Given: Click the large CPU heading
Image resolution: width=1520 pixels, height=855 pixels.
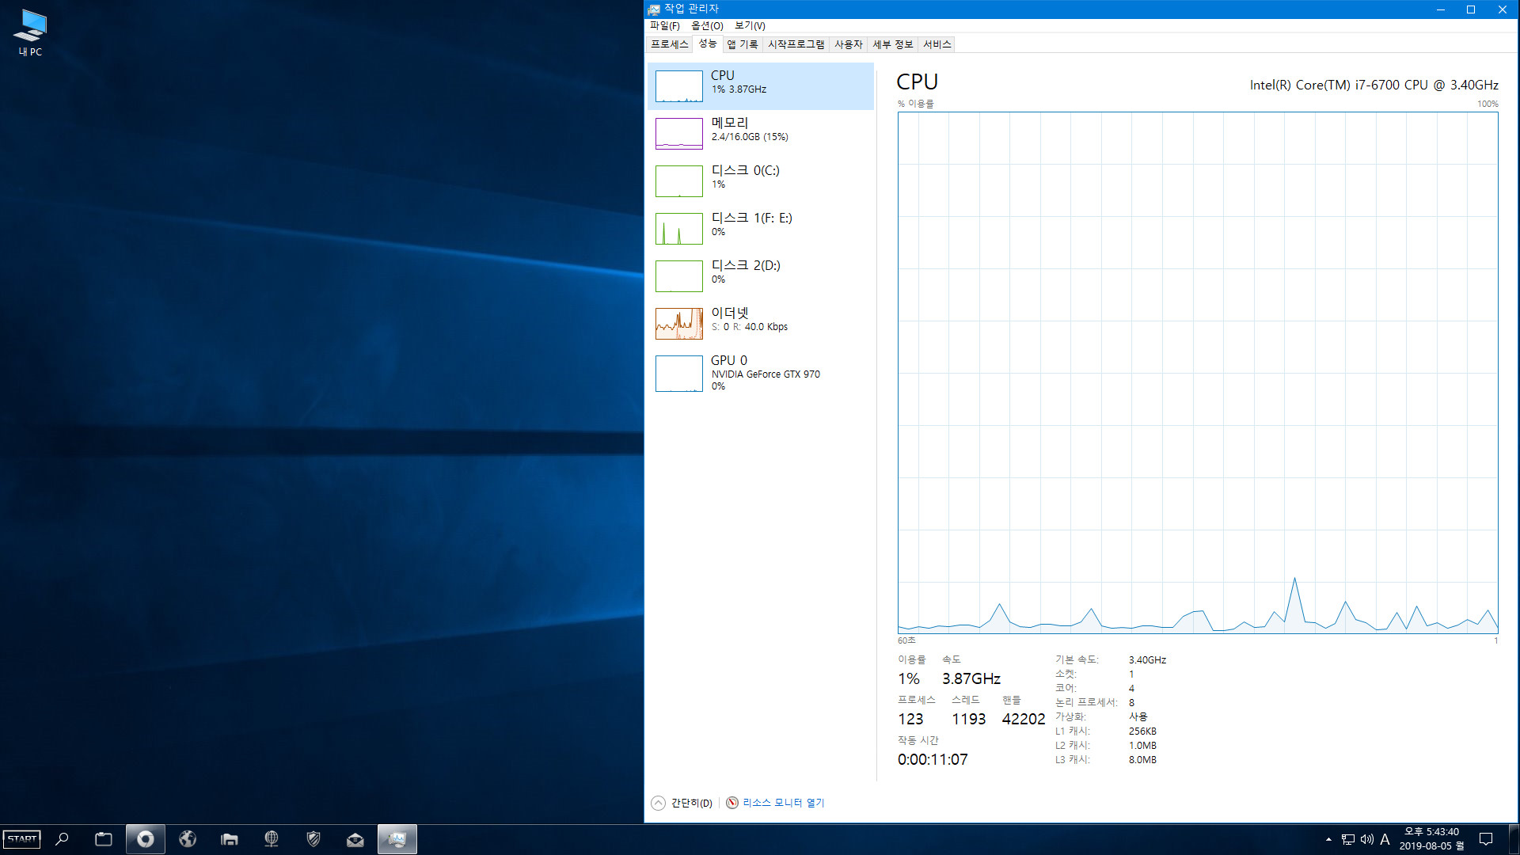Looking at the screenshot, I should coord(918,82).
